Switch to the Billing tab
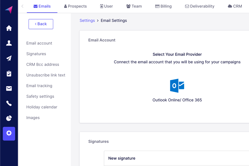 coord(163,6)
